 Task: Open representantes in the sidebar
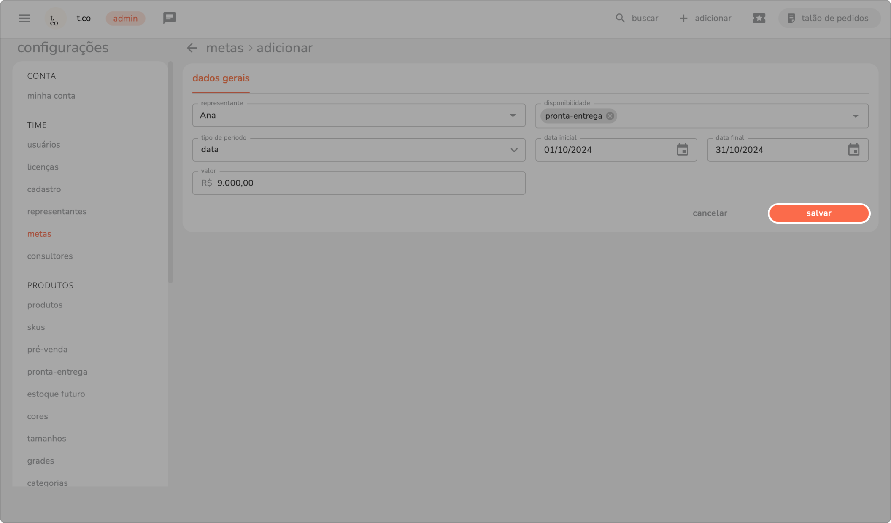click(57, 212)
